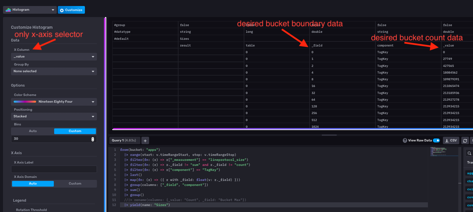Viewport: 473px width, 212px height.
Task: Click the "213927278" value cell
Action: click(x=457, y=100)
